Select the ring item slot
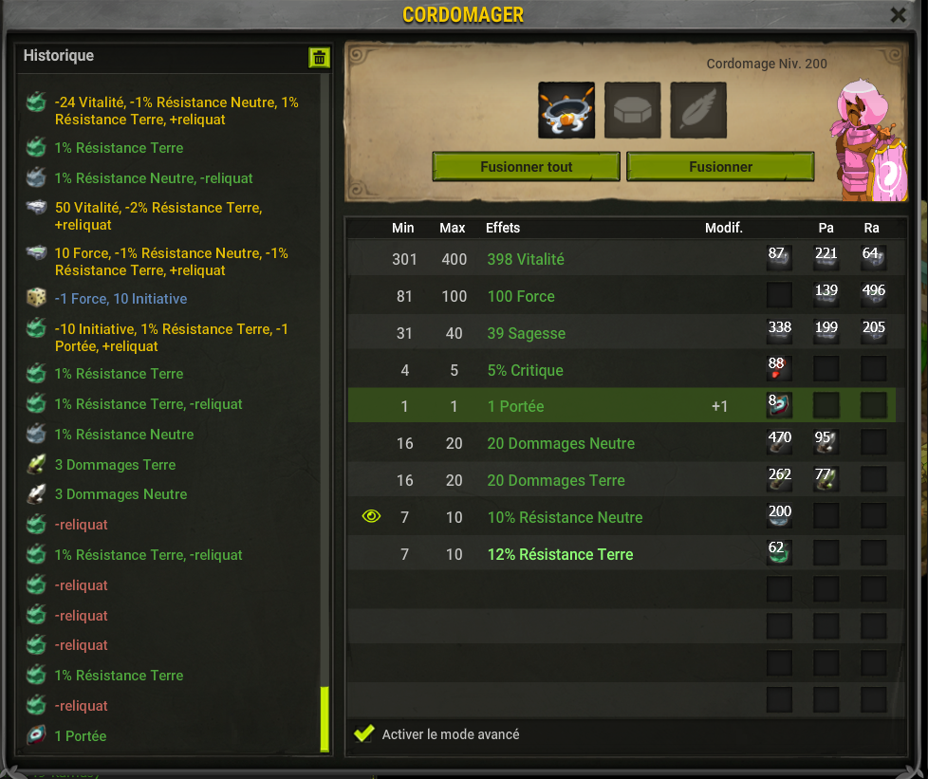Image resolution: width=928 pixels, height=779 pixels. click(566, 110)
